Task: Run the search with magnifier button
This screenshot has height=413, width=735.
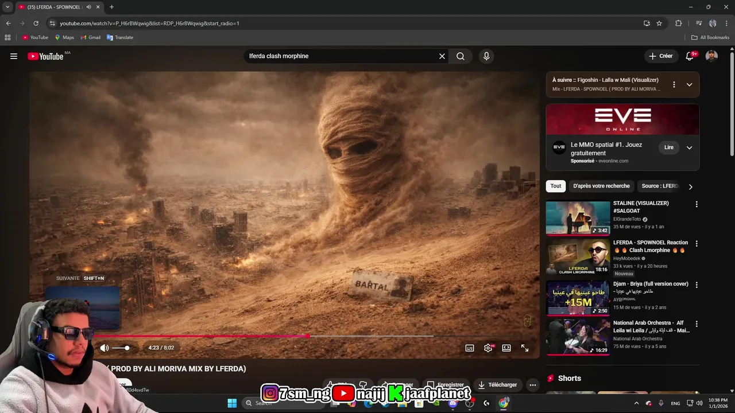Action: (x=461, y=56)
